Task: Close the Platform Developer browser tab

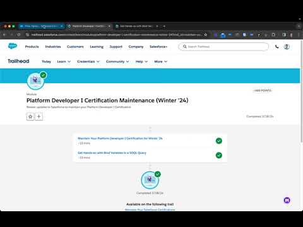Action: (109, 26)
